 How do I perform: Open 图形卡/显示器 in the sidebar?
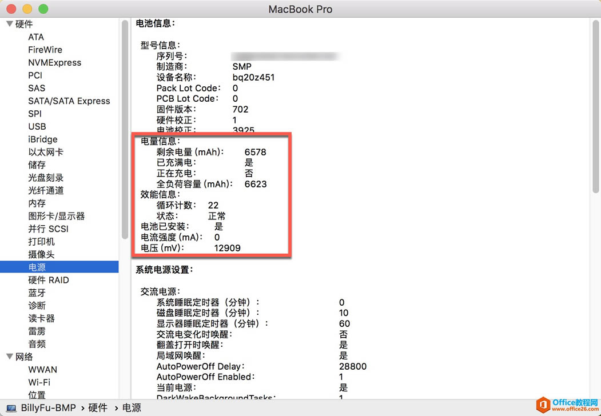[x=57, y=216]
